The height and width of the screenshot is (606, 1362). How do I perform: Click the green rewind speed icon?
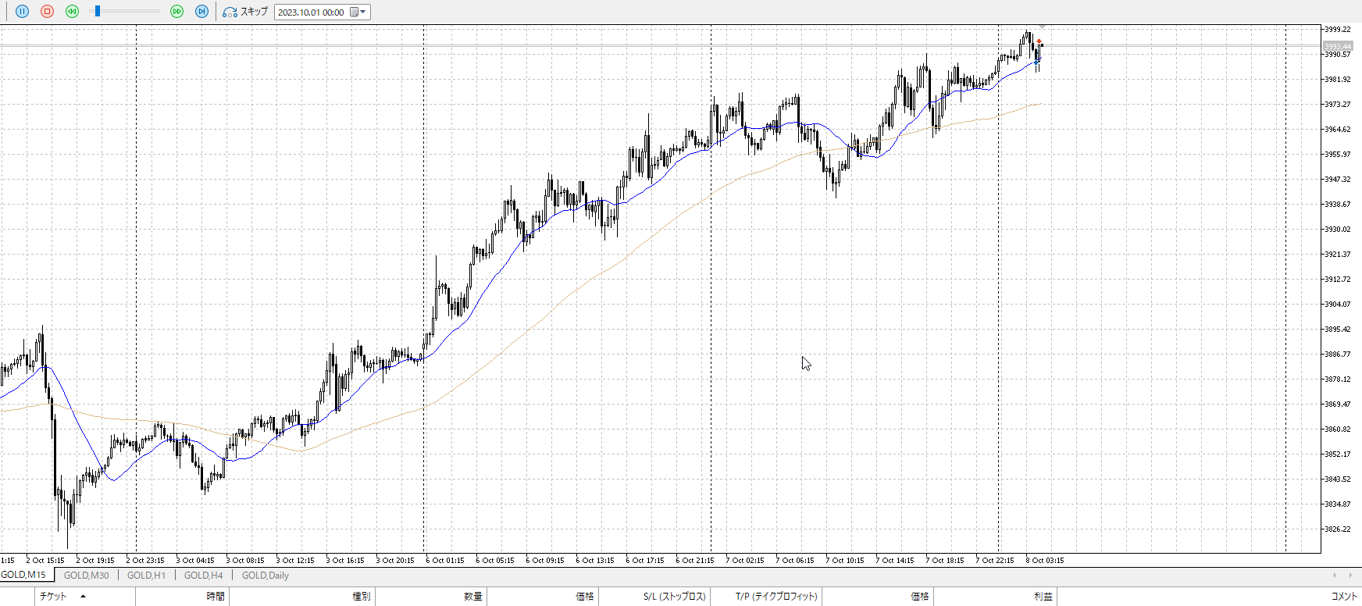pyautogui.click(x=72, y=12)
